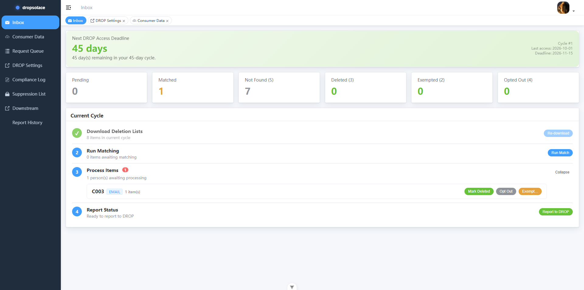This screenshot has width=584, height=290.
Task: Open Suppression List from the sidebar
Action: pos(30,94)
